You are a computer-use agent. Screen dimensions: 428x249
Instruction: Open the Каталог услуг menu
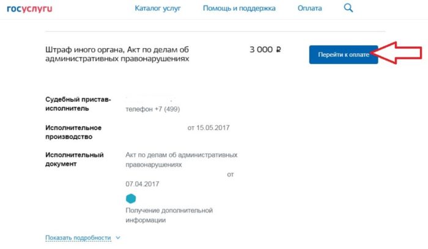tap(158, 8)
